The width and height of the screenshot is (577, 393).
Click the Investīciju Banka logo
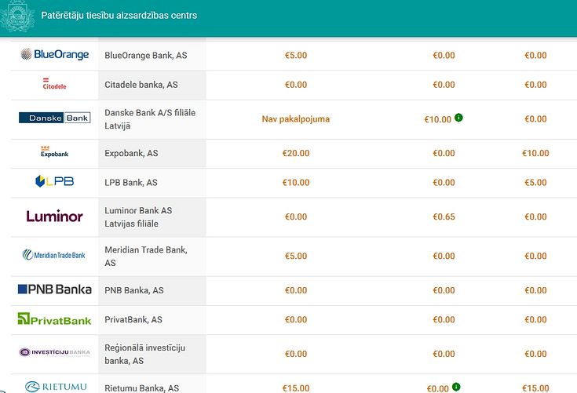(x=54, y=352)
